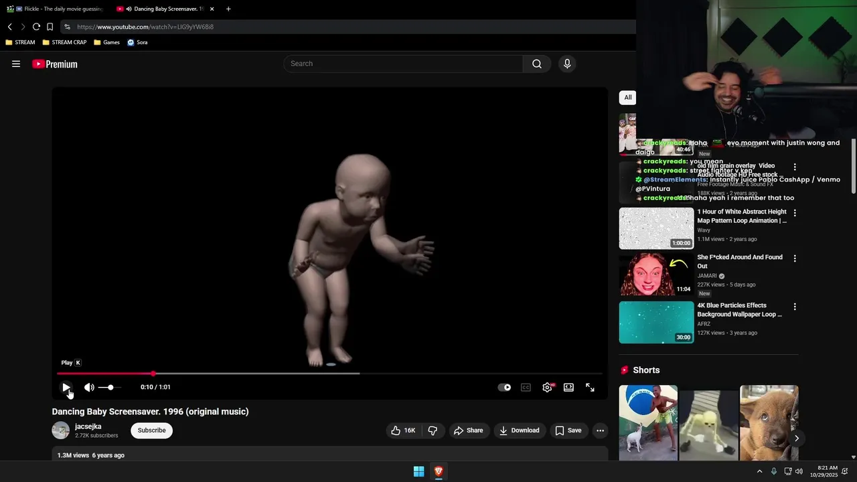
Task: Open the kid with dog Short thumbnail
Action: [x=648, y=422]
